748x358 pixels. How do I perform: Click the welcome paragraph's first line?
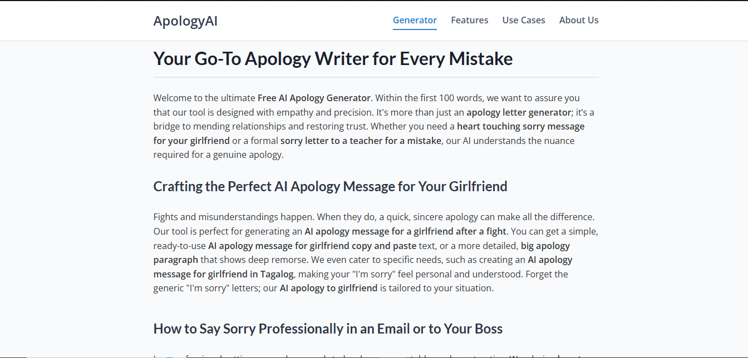point(367,98)
